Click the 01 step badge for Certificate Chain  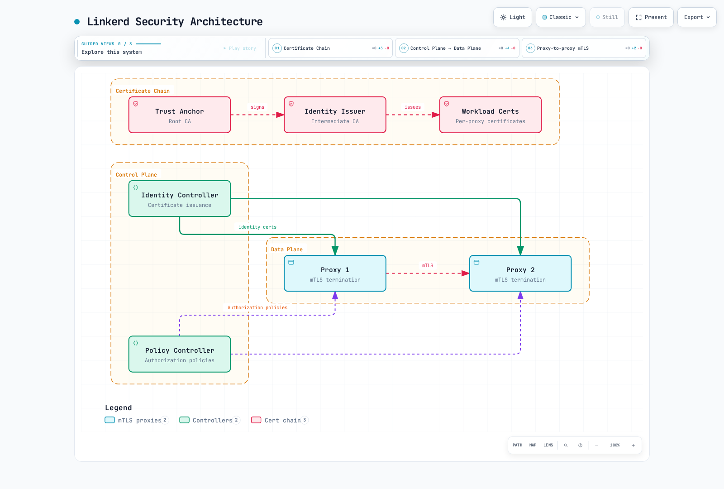[277, 48]
